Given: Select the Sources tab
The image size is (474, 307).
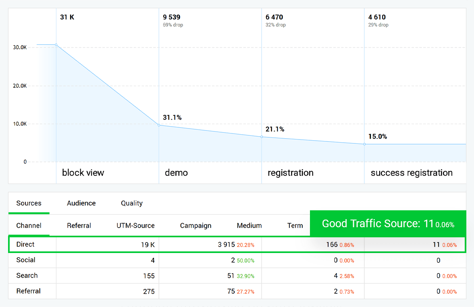Looking at the screenshot, I should [29, 203].
